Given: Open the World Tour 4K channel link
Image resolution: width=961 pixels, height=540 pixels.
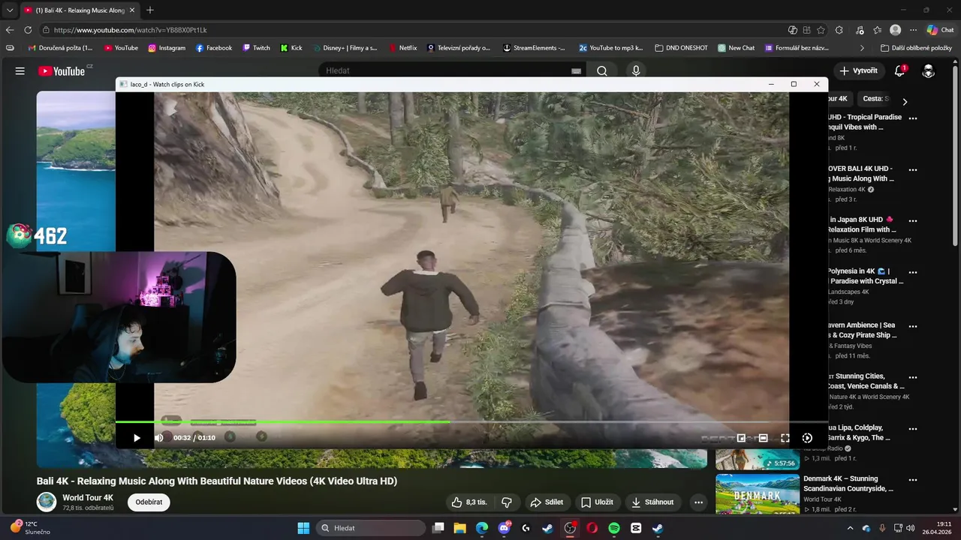Looking at the screenshot, I should 88,497.
